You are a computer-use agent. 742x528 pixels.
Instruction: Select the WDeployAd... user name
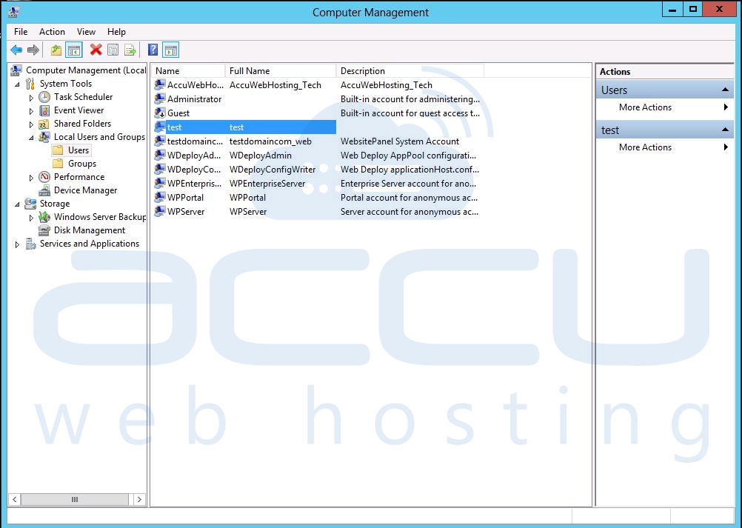[194, 156]
